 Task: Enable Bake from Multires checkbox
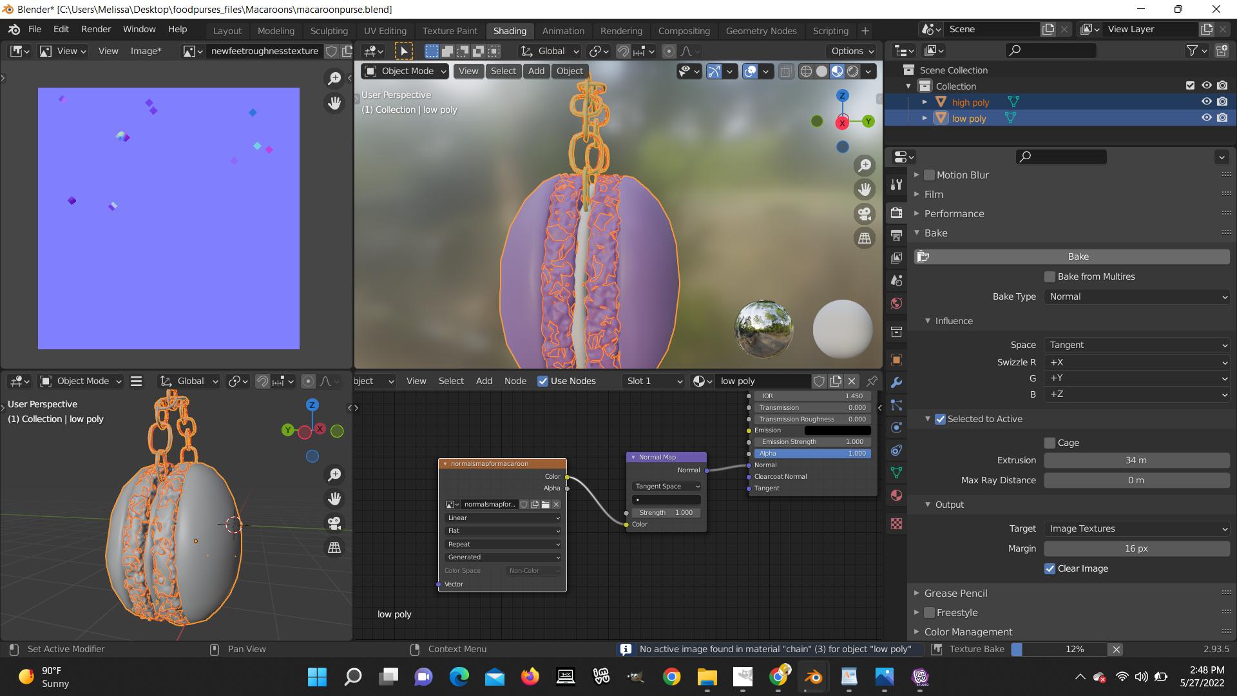(1050, 276)
